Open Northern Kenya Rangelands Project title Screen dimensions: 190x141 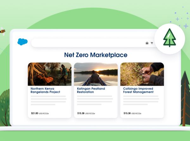click(45, 90)
